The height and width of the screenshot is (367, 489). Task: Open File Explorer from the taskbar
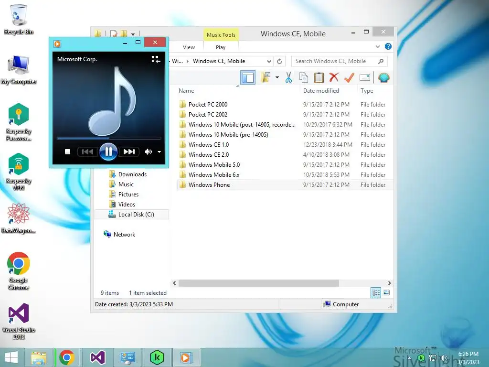(x=38, y=357)
